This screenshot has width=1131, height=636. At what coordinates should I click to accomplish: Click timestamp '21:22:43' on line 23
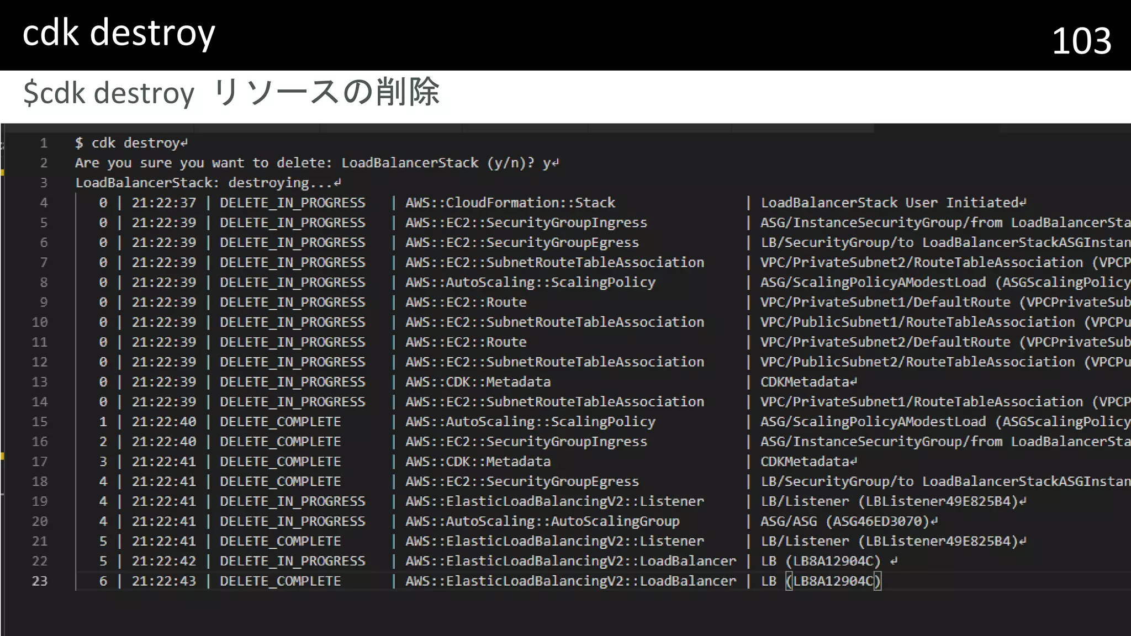tap(163, 580)
